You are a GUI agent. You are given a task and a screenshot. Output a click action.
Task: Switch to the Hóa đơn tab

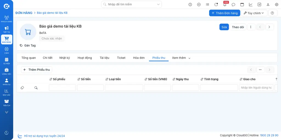pyautogui.click(x=139, y=58)
